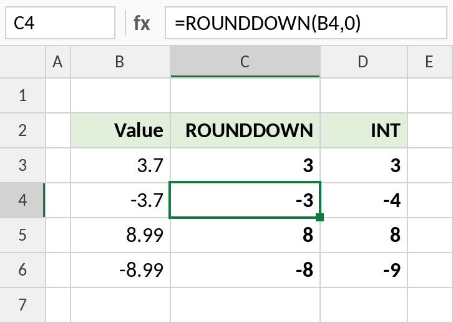Select row 1 header
This screenshot has height=323, width=453.
[x=22, y=95]
